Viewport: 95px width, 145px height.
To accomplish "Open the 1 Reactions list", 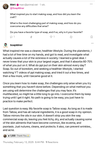I will pyautogui.click(x=52, y=142).
